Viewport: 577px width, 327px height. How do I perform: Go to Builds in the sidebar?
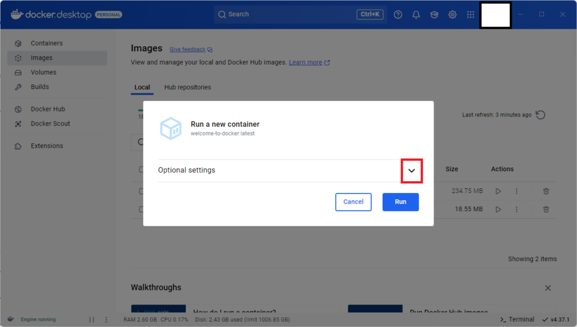pyautogui.click(x=57, y=87)
